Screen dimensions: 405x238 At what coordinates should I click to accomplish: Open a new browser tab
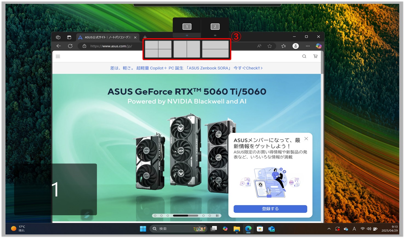pos(145,37)
